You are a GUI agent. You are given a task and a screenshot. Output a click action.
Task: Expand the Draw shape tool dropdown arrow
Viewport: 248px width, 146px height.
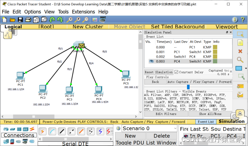tap(246, 68)
